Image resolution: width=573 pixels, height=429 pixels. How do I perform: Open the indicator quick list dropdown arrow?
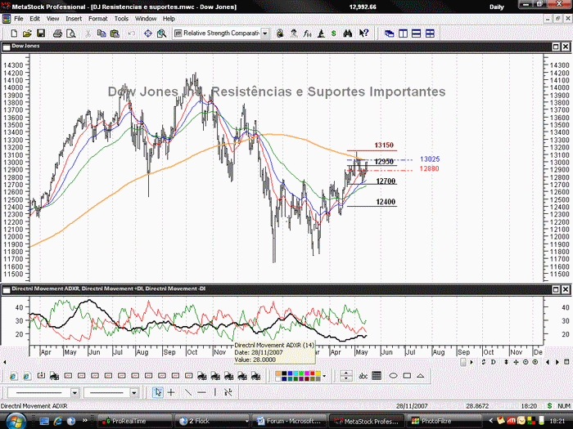click(265, 34)
